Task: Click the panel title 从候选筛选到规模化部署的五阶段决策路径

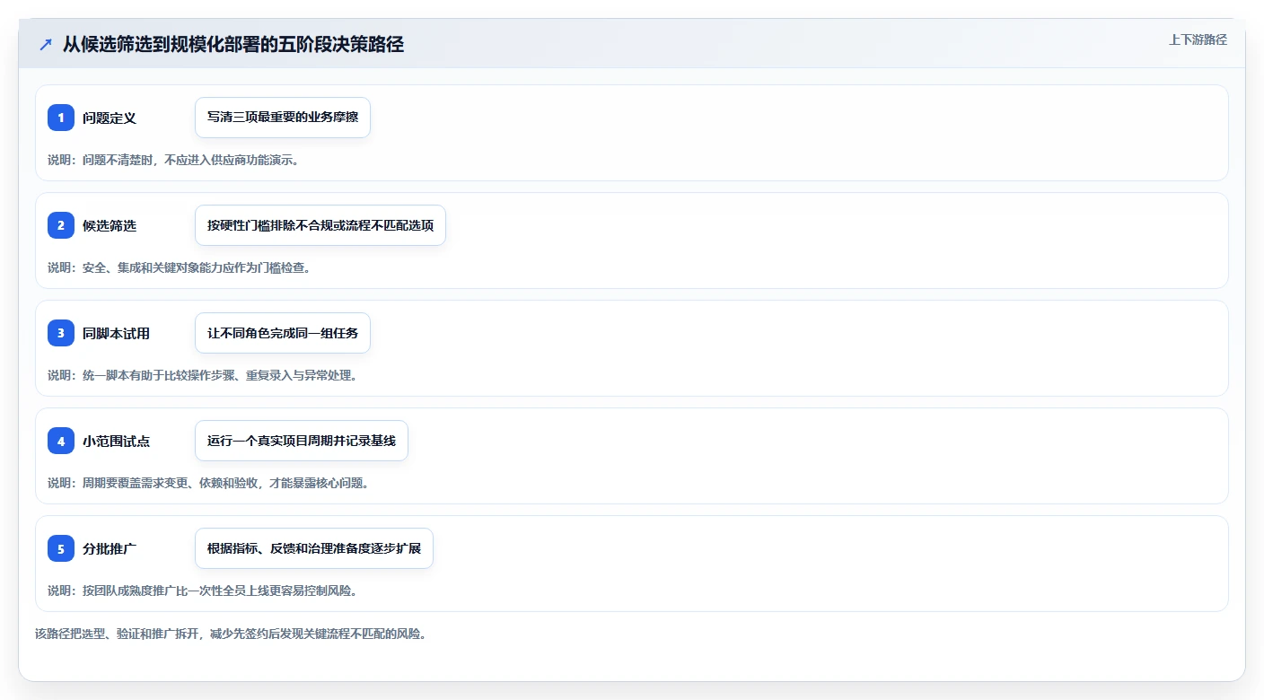Action: click(233, 45)
